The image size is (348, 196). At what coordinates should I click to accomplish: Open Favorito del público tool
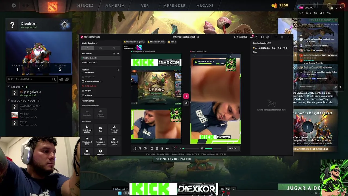[87, 129]
